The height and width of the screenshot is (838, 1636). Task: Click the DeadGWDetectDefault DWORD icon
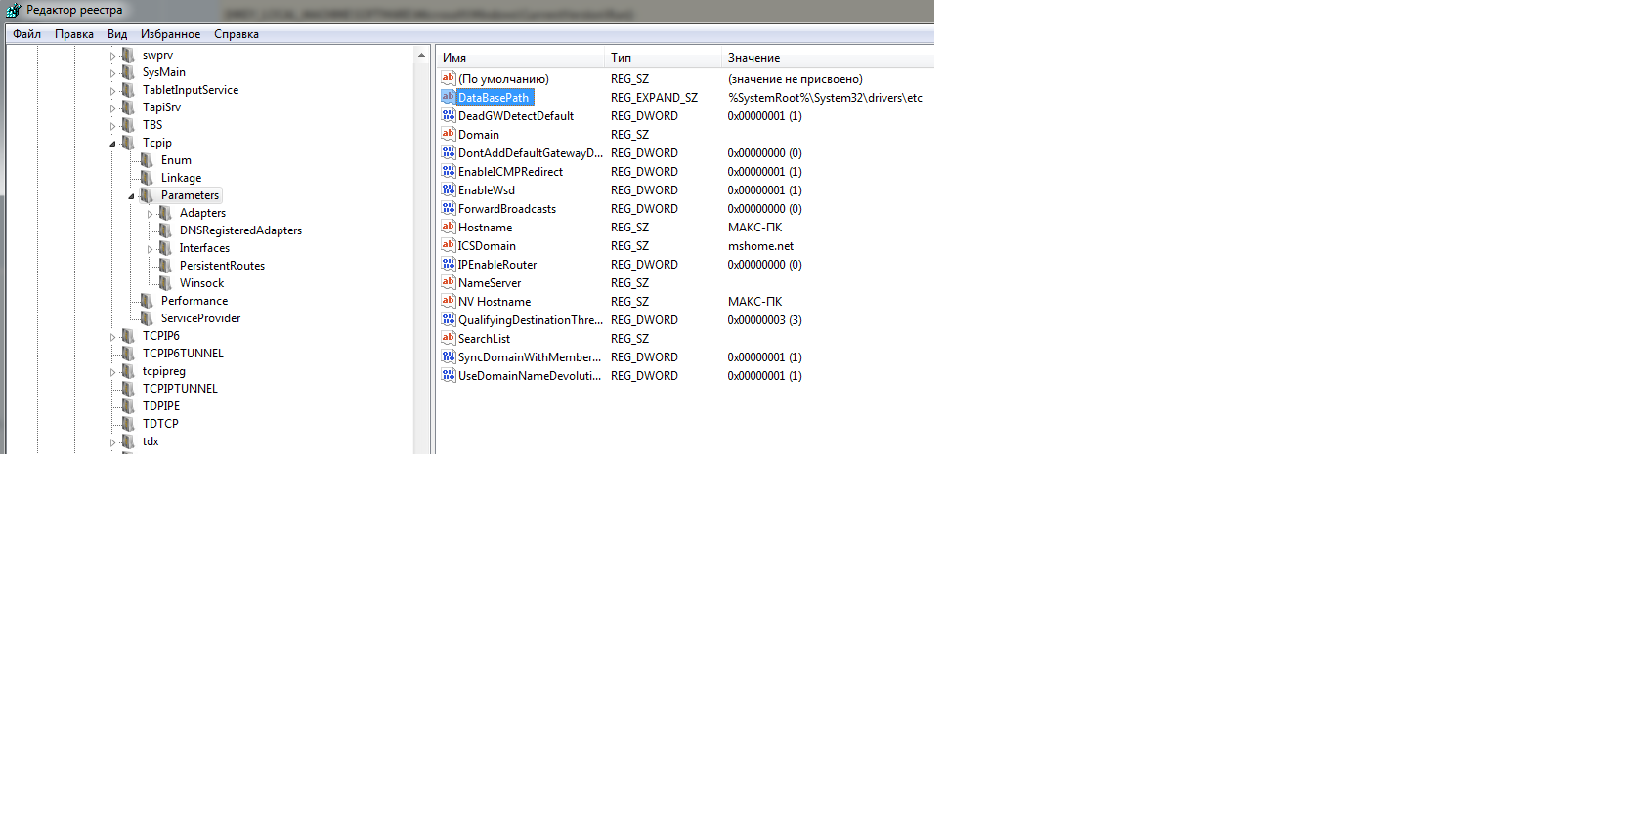pos(449,115)
